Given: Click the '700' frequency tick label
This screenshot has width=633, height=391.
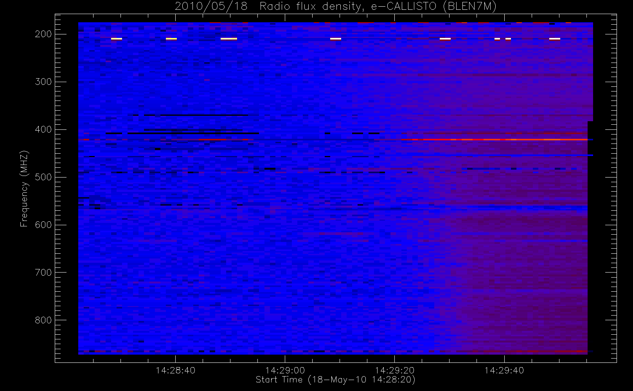Looking at the screenshot, I should [43, 273].
